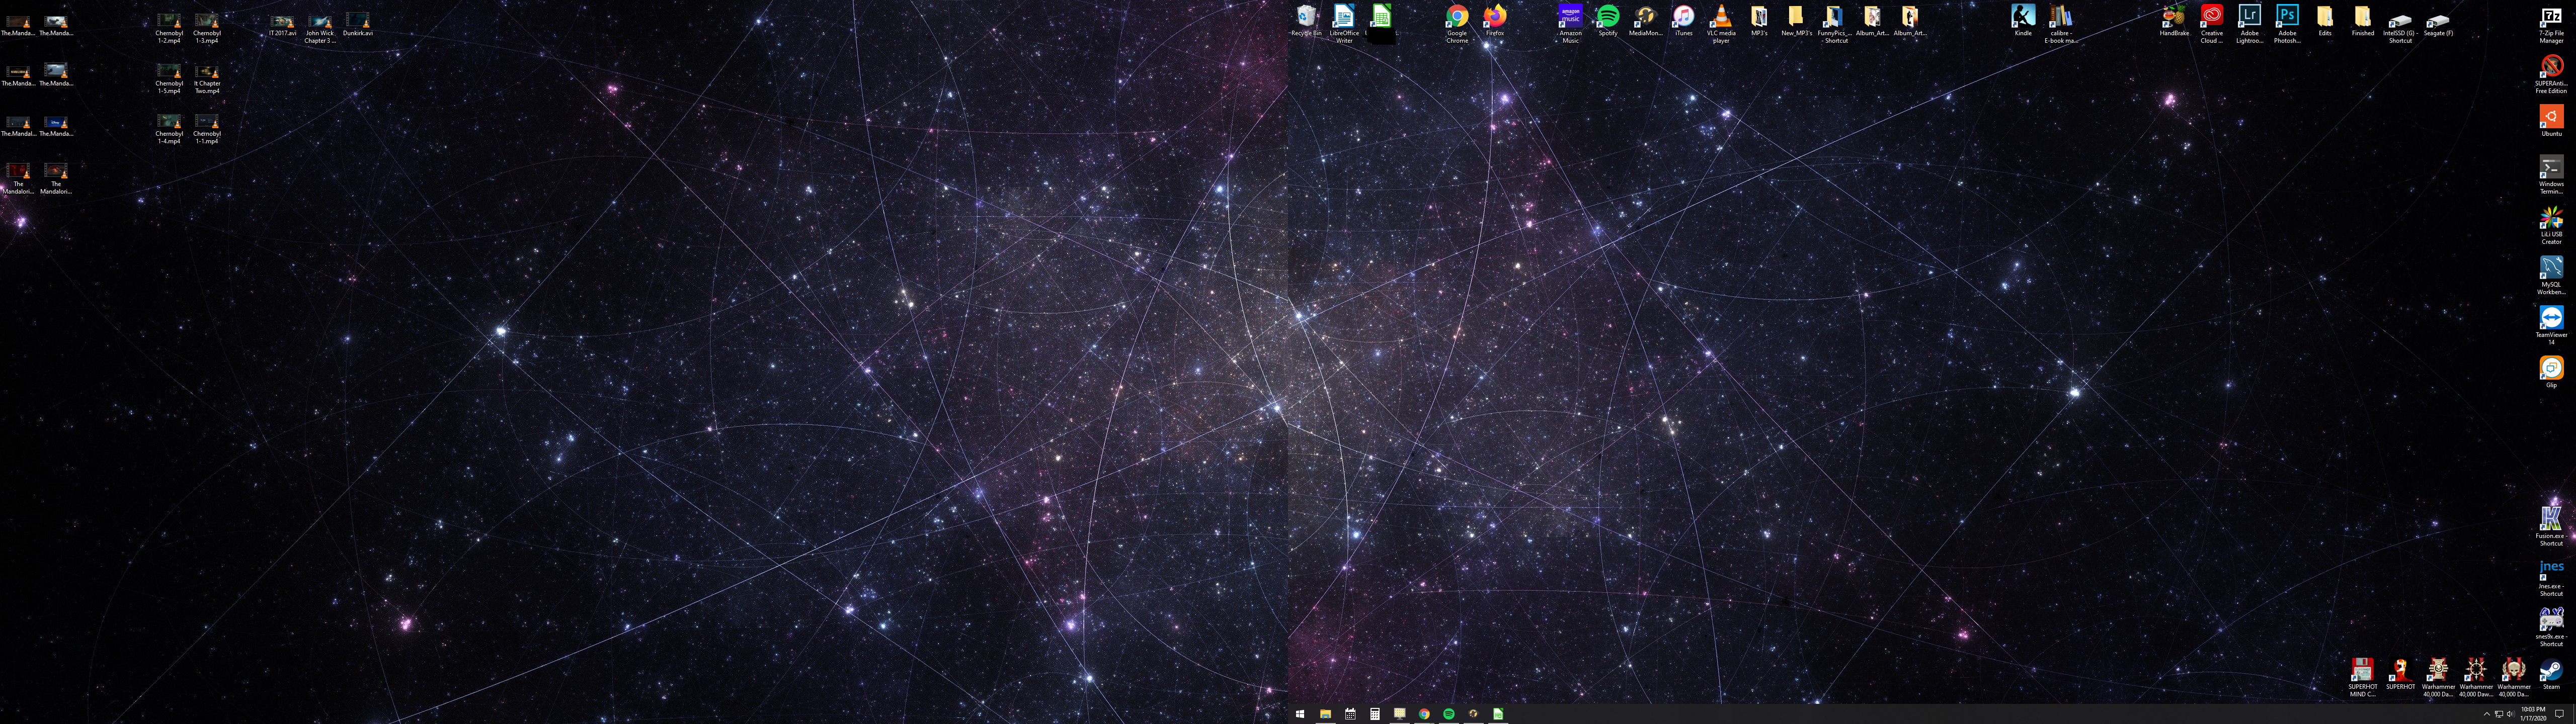This screenshot has height=724, width=2576.
Task: Open the New_MP3's folder
Action: 1796,21
